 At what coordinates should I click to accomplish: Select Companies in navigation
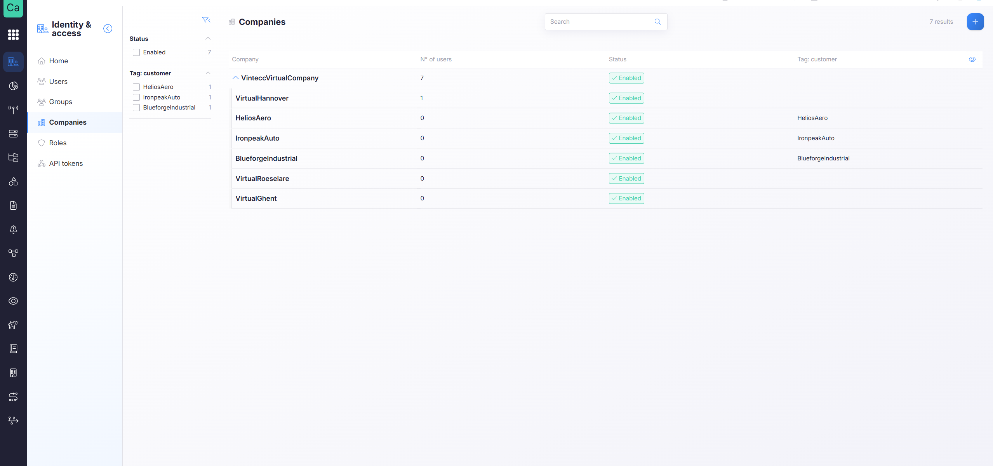tap(75, 122)
